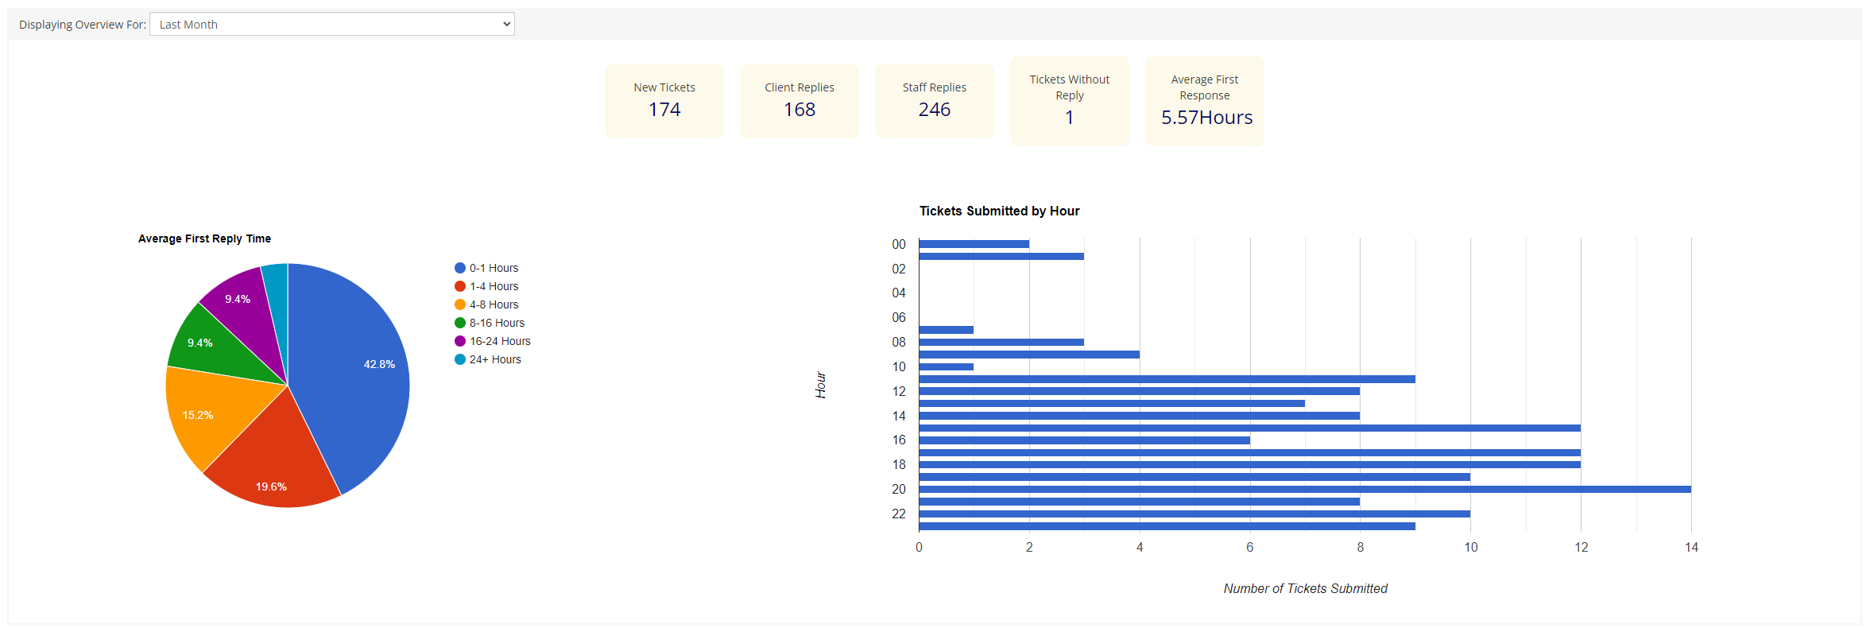Viewport: 1870px width, 628px height.
Task: Click the bar for hour 00
Action: tap(974, 244)
